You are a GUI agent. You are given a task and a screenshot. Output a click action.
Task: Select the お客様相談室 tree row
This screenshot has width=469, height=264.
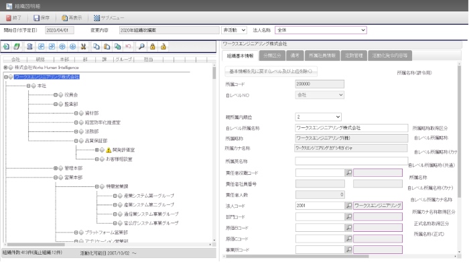(119, 159)
